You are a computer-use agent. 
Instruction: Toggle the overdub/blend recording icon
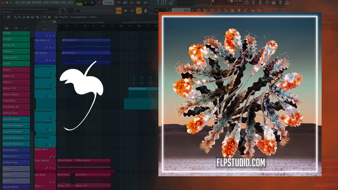(x=138, y=3)
